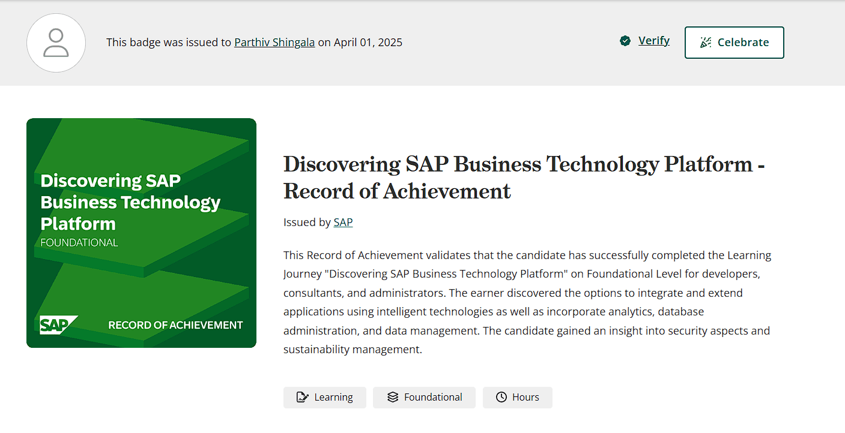This screenshot has width=845, height=433.
Task: Click the badge title heading text
Action: [x=524, y=178]
